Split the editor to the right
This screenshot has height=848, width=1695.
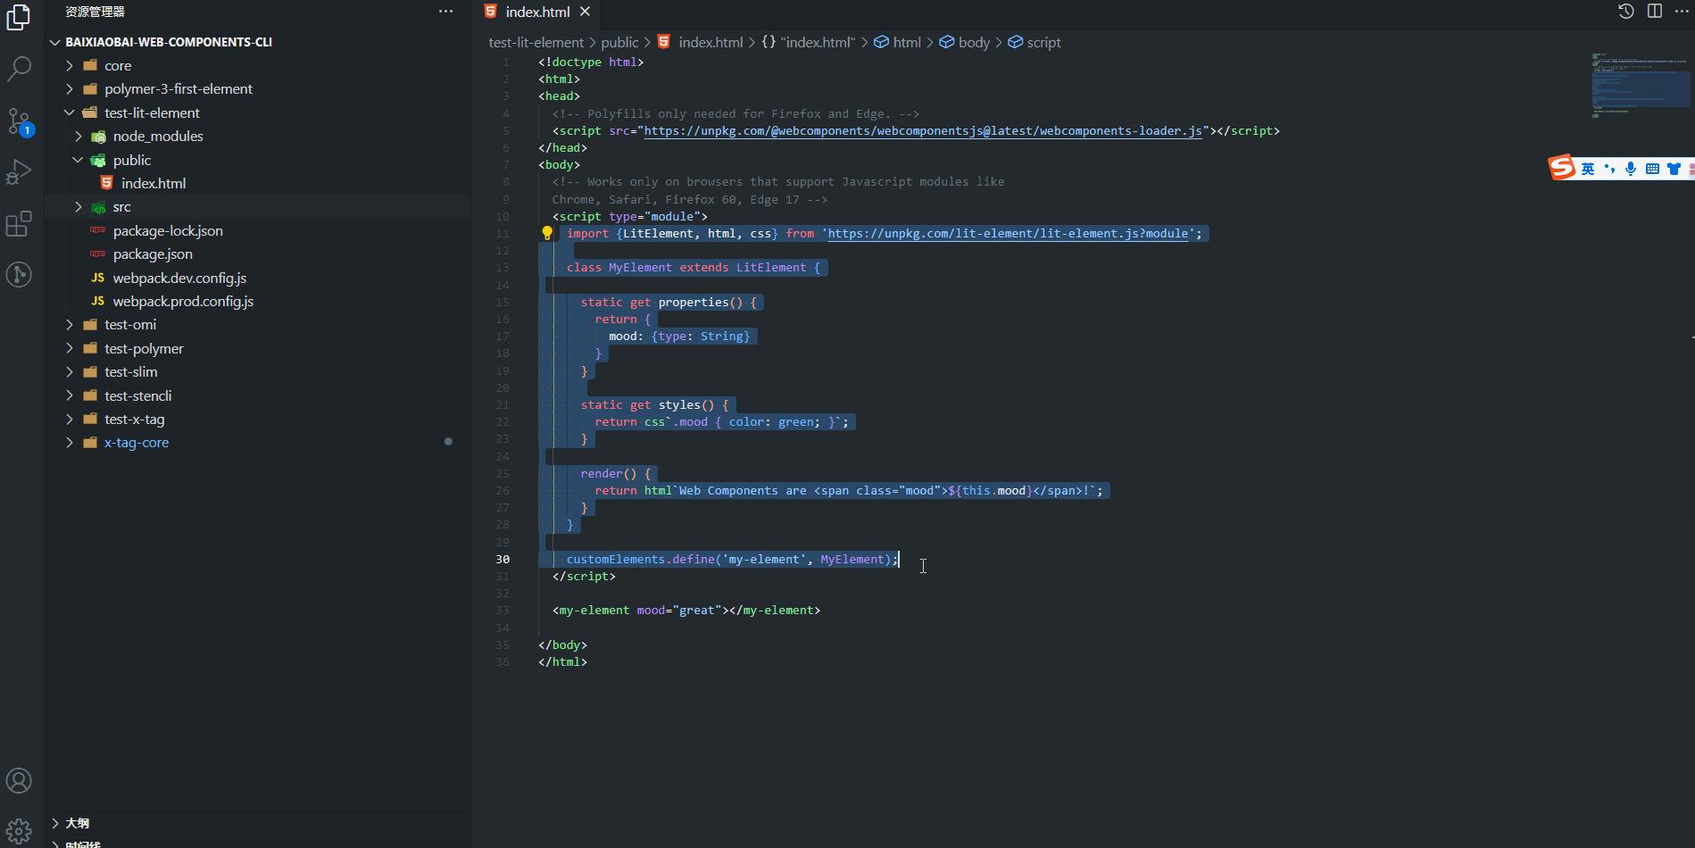coord(1656,11)
